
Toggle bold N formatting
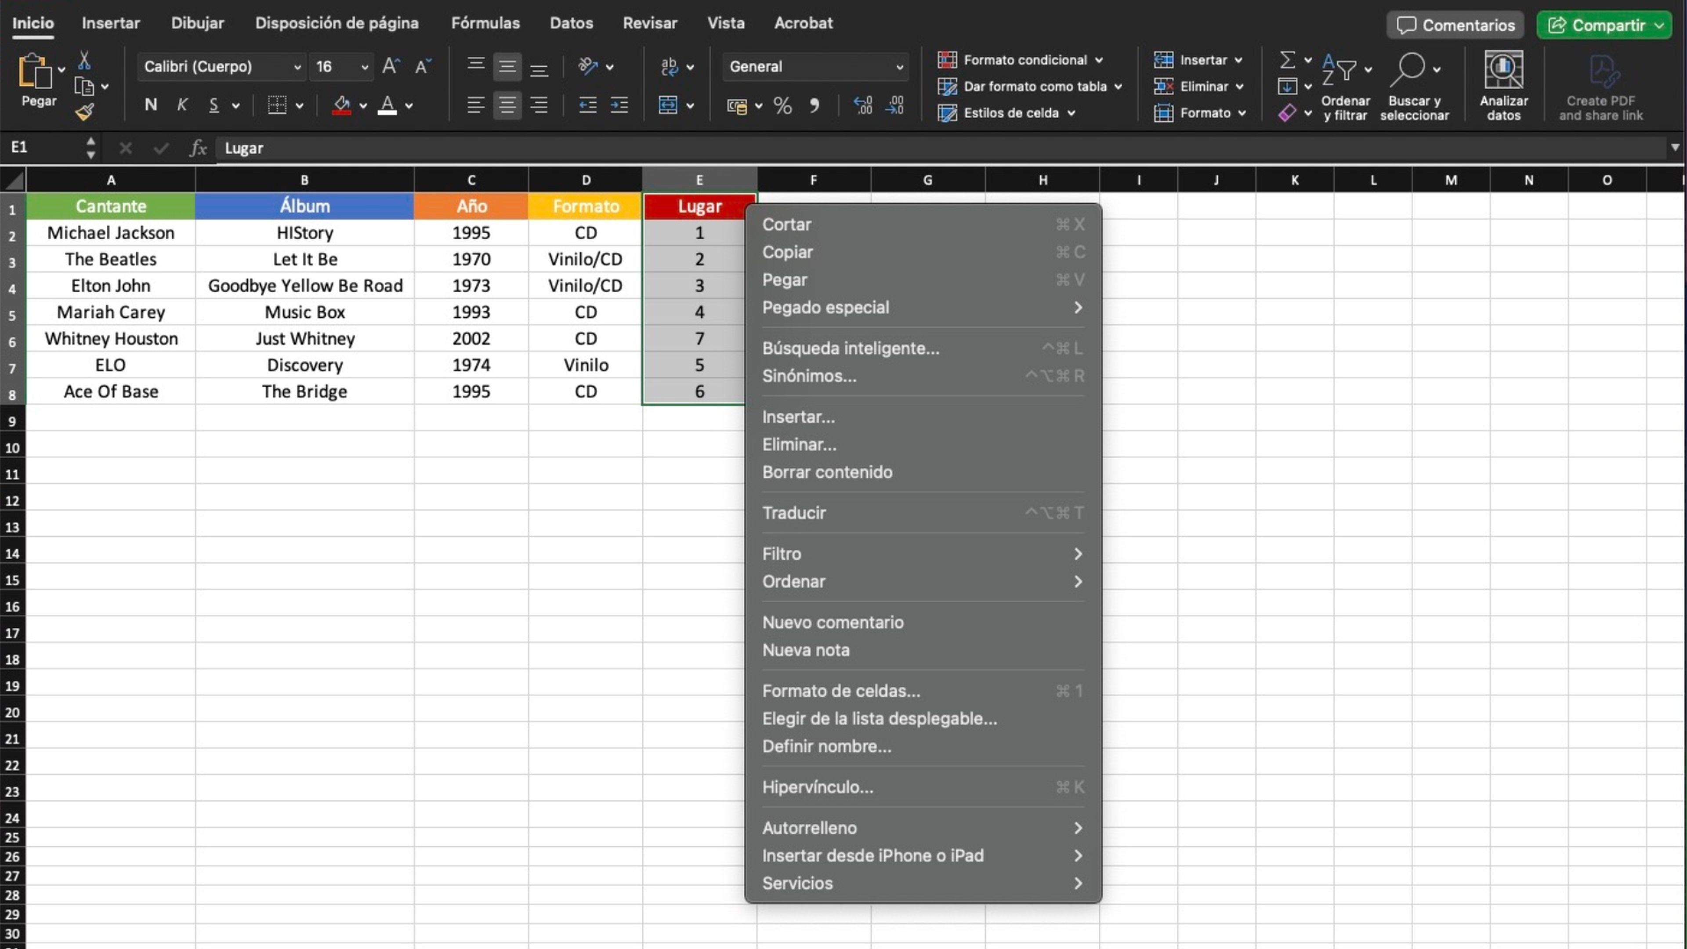click(x=151, y=105)
